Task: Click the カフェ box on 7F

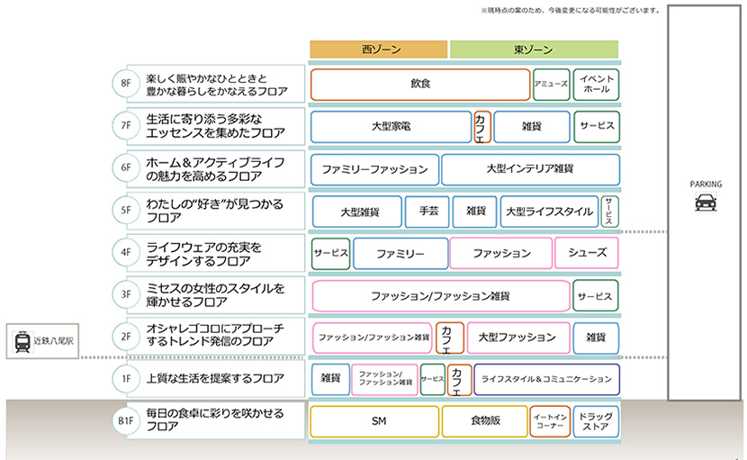Action: 482,127
